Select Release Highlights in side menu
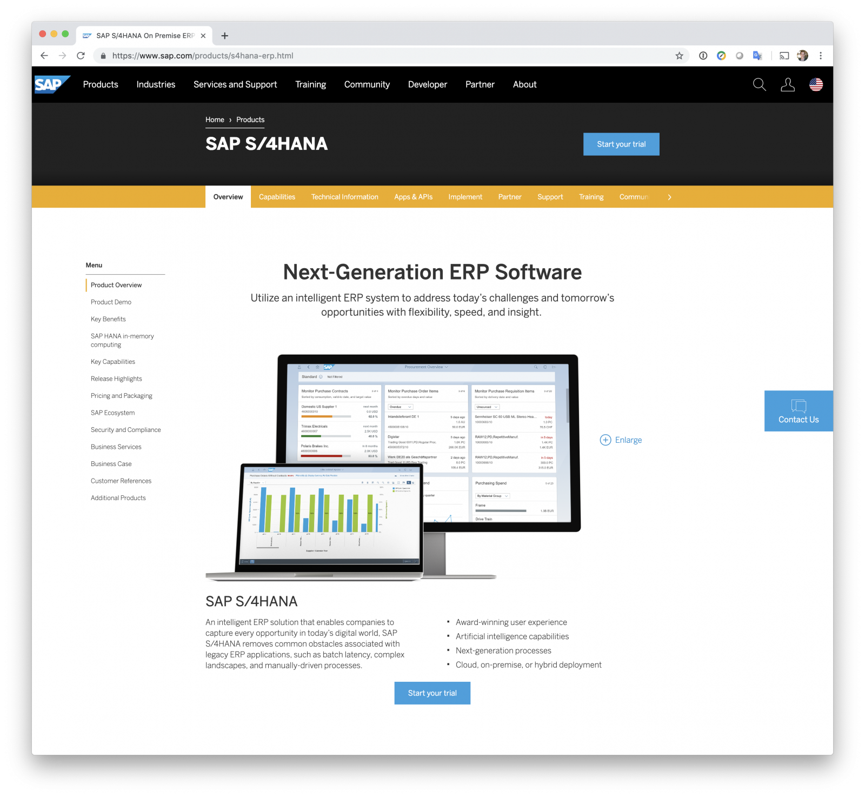This screenshot has width=865, height=797. (116, 379)
